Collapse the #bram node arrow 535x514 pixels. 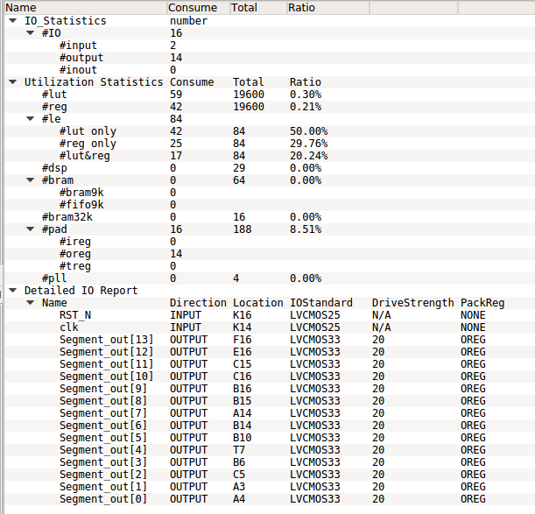tap(31, 180)
